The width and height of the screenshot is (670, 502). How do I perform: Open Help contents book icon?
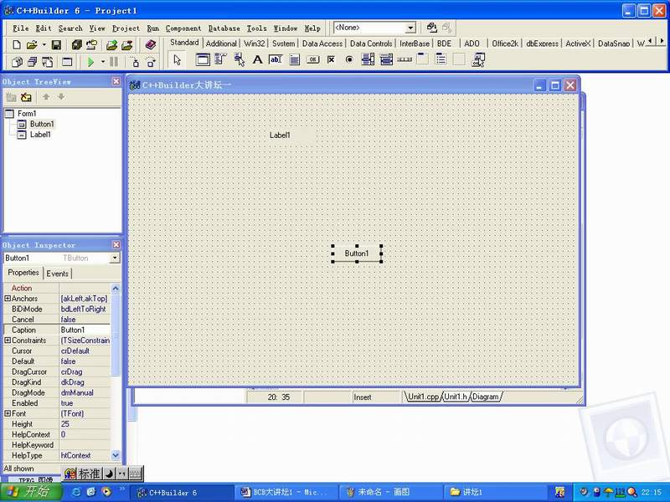point(150,45)
